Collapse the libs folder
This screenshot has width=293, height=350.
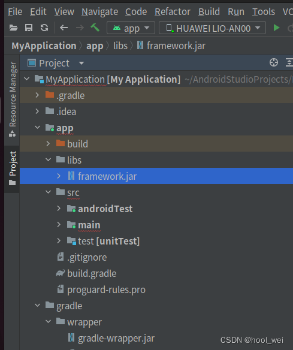tap(48, 159)
